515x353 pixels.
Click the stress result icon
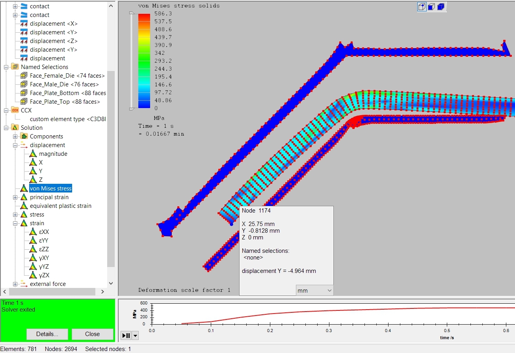point(24,215)
